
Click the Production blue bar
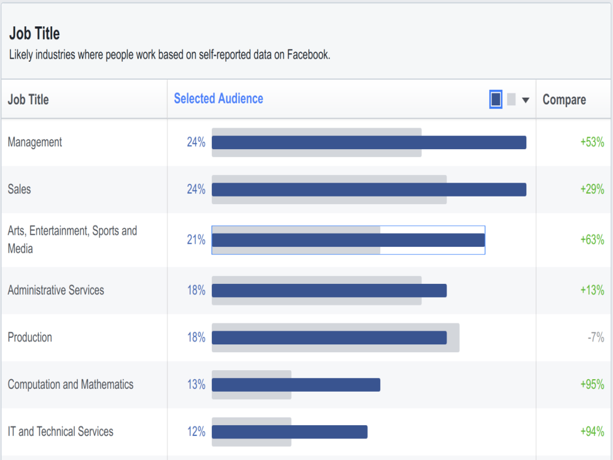point(329,338)
